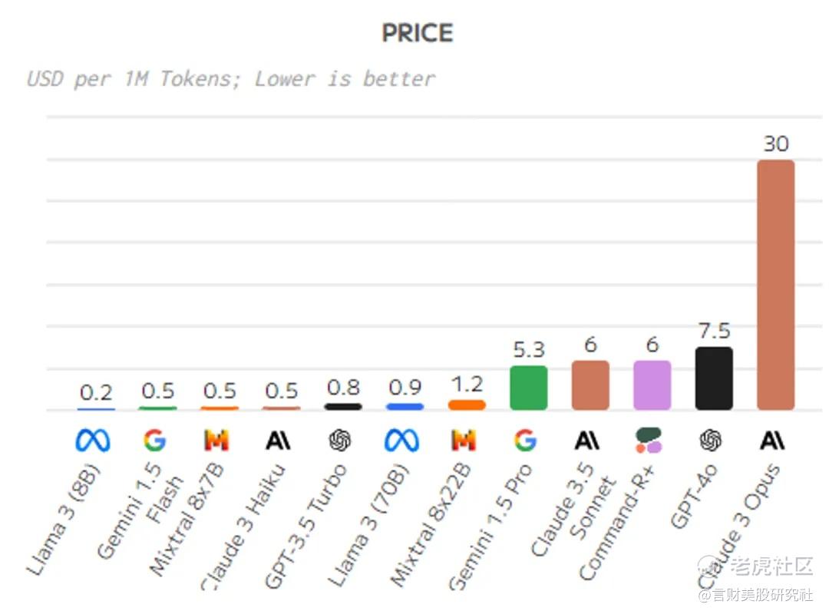Click the black GPT-4o bar

[714, 378]
